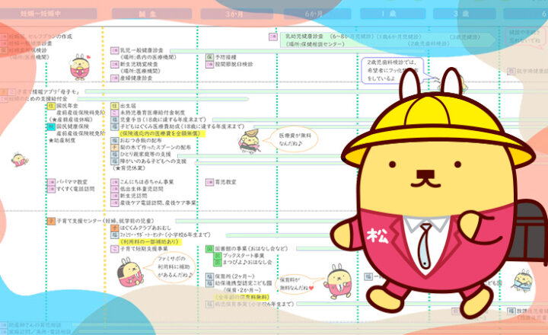Image resolution: width=548 pixels, height=335 pixels.
Task: Click the yellow 住 badge beside 出生届
Action: pos(115,106)
